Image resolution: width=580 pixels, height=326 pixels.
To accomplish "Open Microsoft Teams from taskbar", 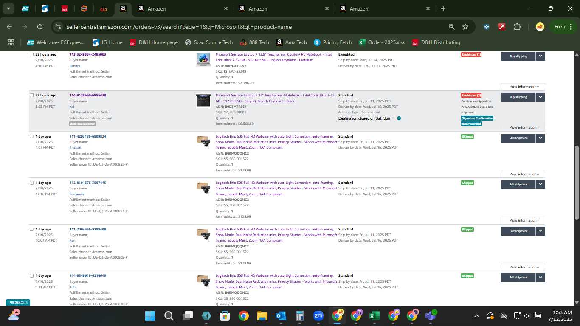I will click(431, 316).
